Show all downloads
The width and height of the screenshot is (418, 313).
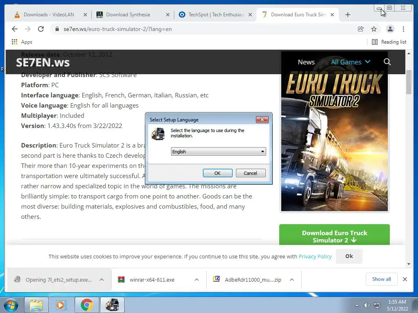coord(382,279)
